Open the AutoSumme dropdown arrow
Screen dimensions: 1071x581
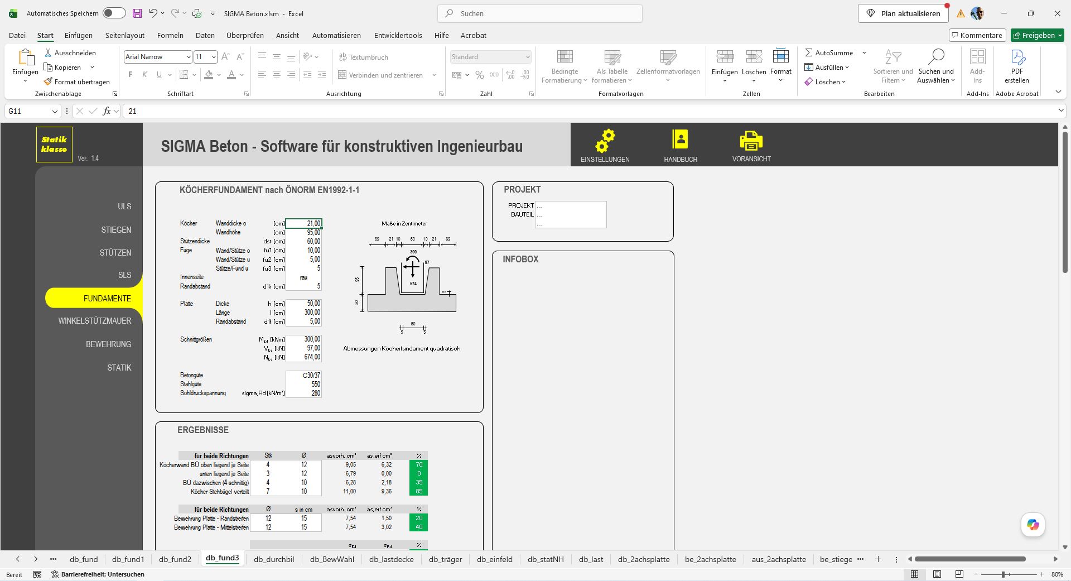[x=864, y=53]
